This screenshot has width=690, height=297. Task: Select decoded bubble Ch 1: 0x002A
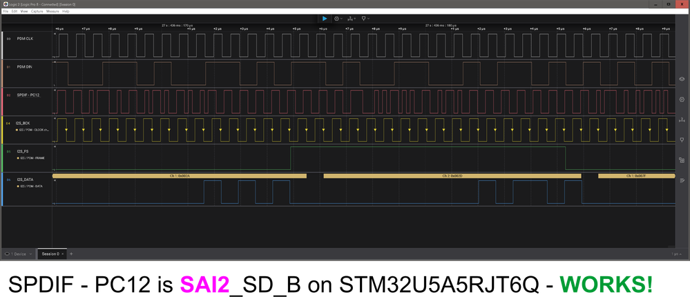point(179,175)
